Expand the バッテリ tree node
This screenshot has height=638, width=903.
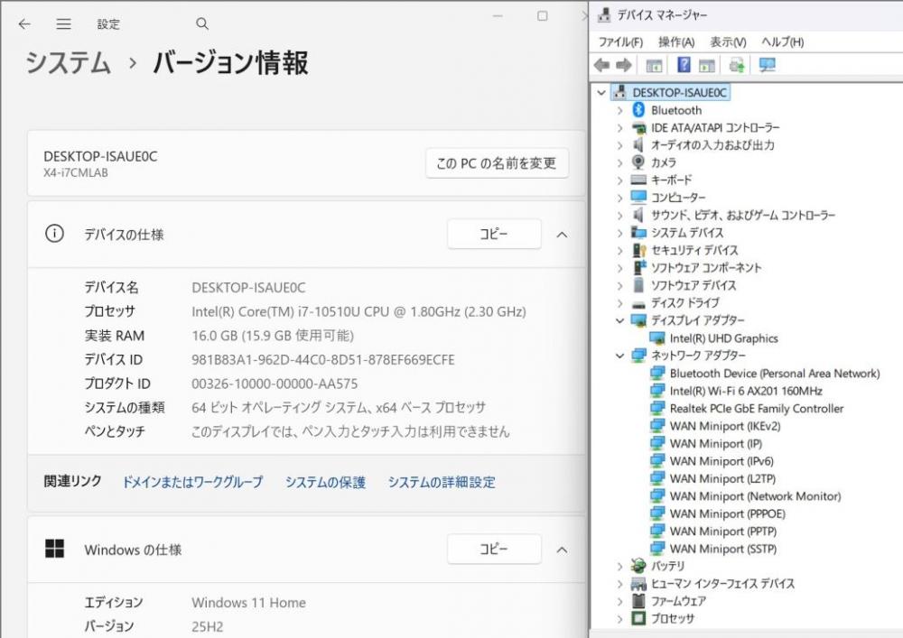(619, 566)
